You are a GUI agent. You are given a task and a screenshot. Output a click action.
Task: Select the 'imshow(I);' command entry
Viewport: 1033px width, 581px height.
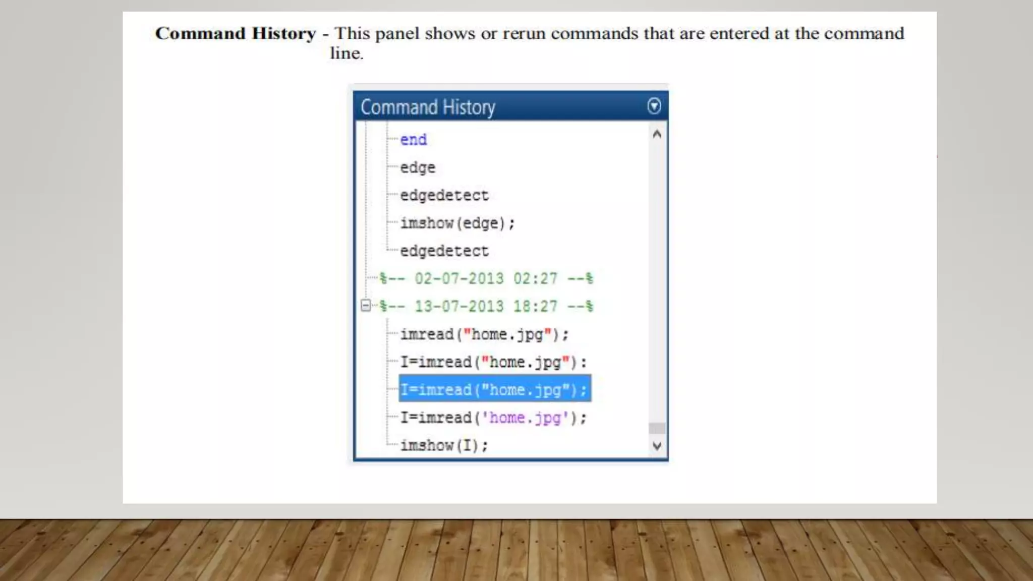443,445
